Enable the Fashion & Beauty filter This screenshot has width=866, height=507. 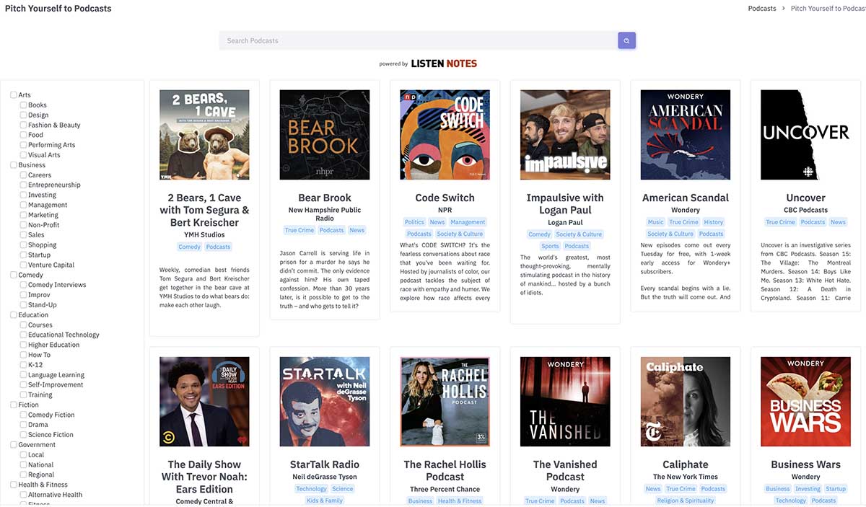coord(24,125)
